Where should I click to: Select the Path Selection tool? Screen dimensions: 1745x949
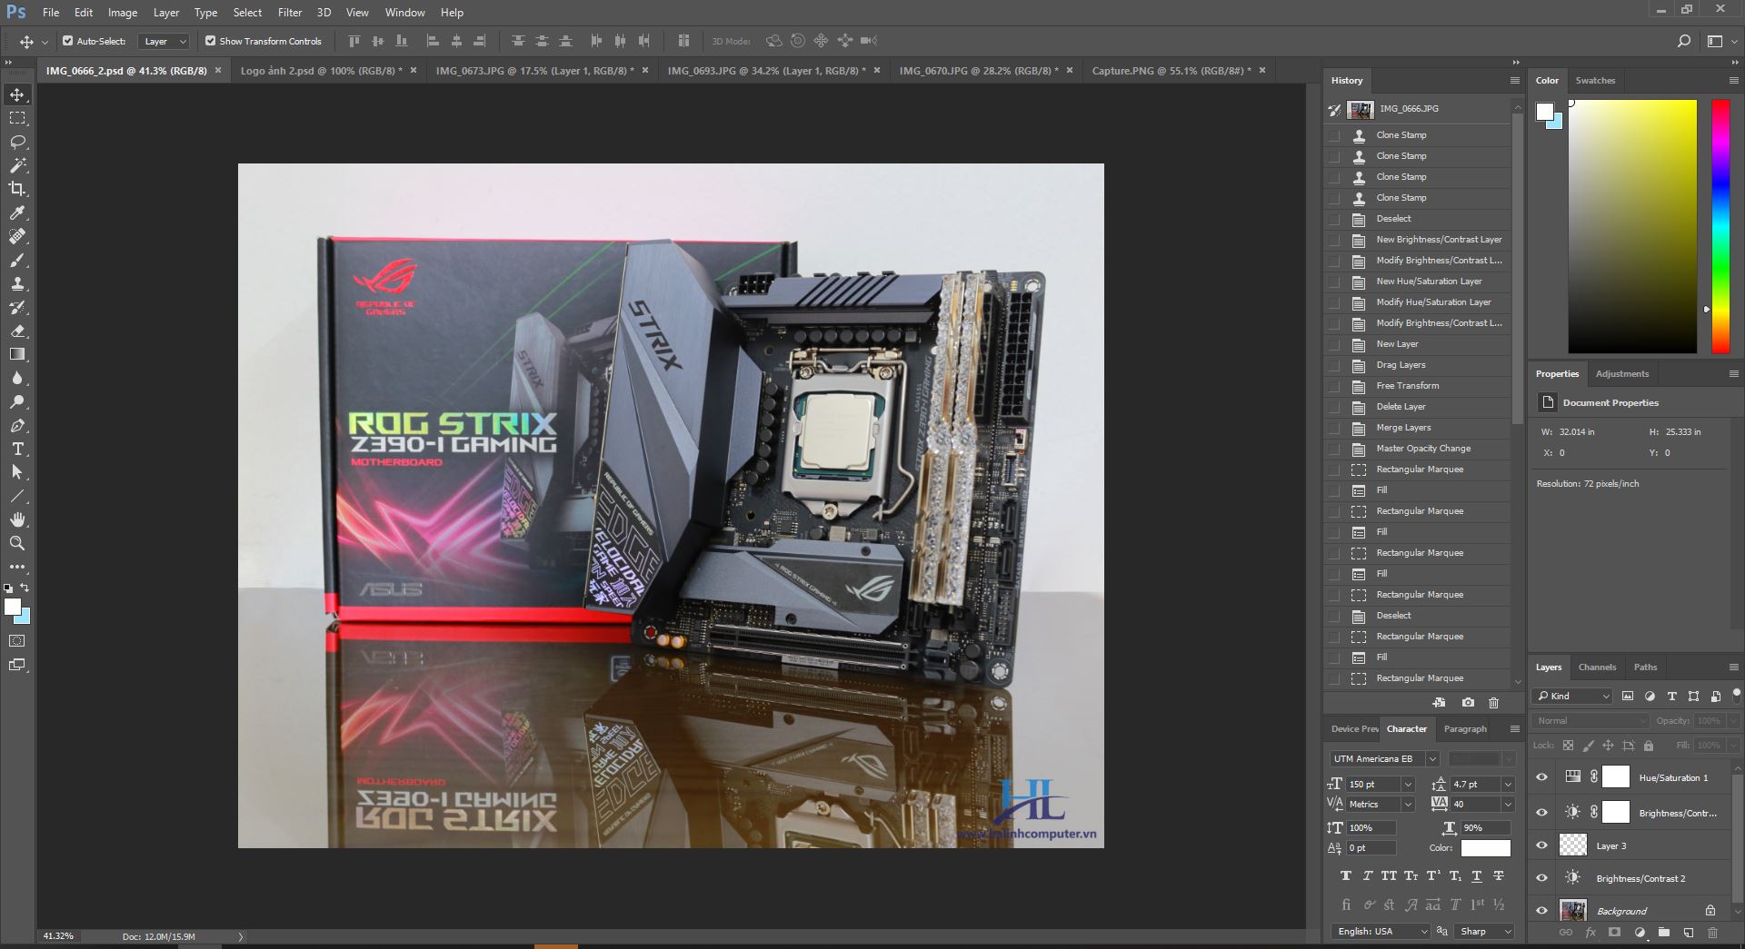[x=17, y=472]
